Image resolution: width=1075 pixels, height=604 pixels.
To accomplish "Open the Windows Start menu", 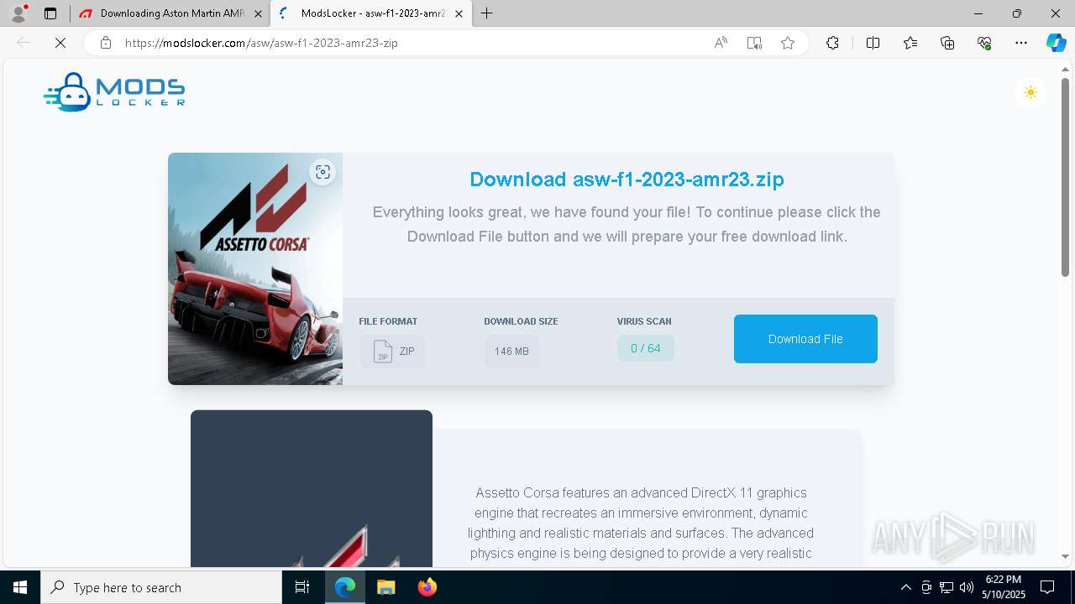I will pyautogui.click(x=20, y=587).
